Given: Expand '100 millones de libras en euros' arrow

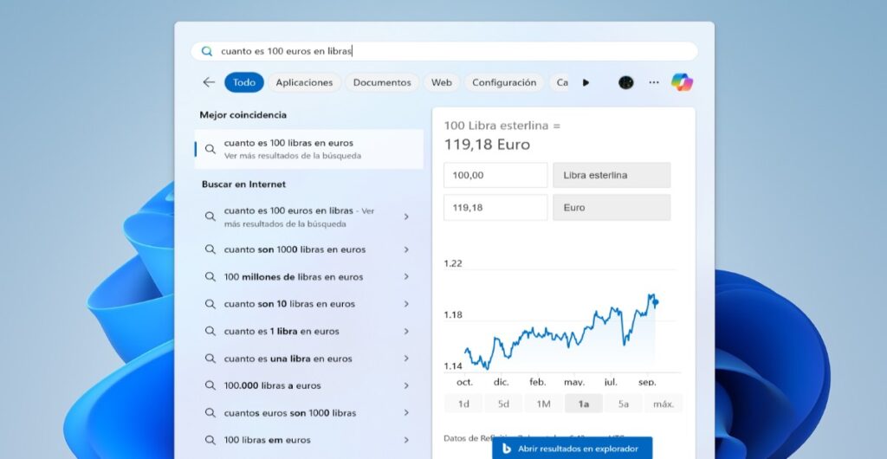Looking at the screenshot, I should click(x=406, y=277).
